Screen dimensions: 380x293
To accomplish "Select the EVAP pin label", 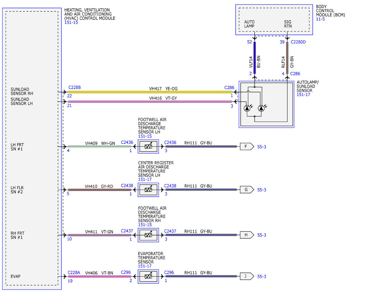I will coord(16,277).
